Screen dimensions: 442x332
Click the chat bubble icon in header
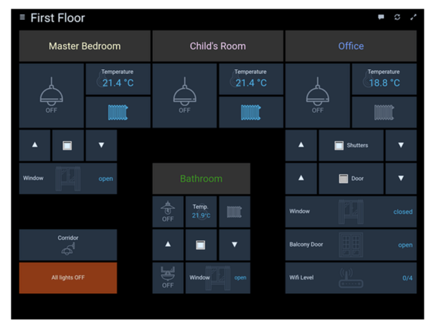pyautogui.click(x=381, y=17)
